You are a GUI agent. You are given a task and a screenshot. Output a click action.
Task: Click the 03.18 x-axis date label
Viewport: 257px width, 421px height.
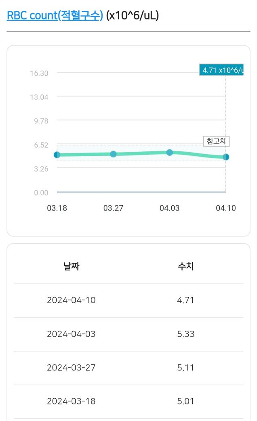[x=57, y=208]
